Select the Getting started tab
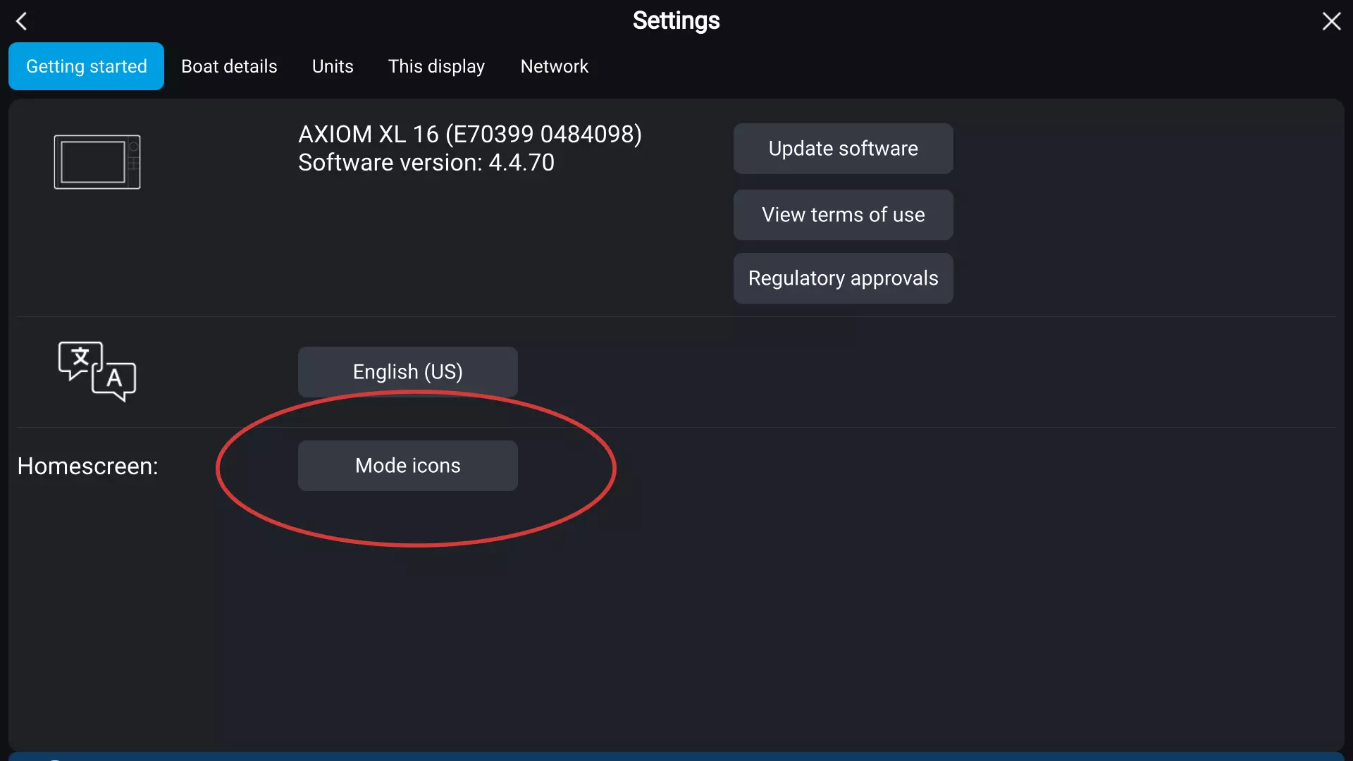Screen dimensions: 1353x761 [87, 66]
